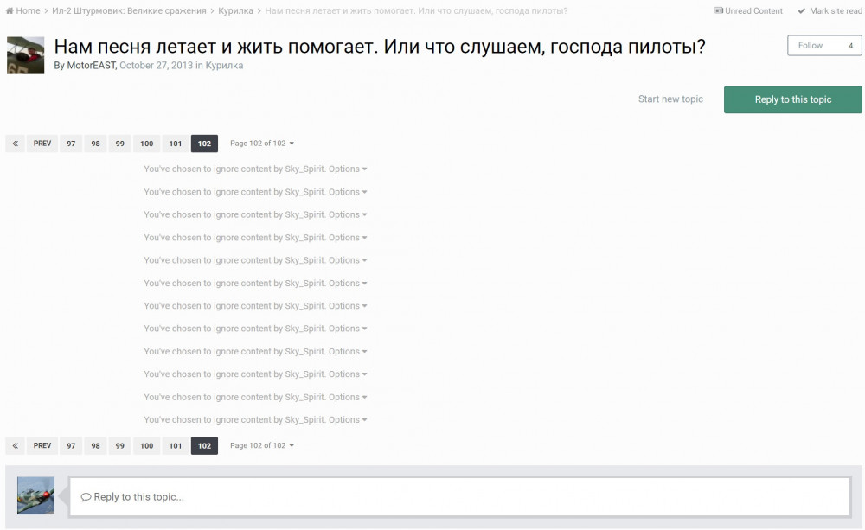The image size is (865, 530).
Task: Go to page 97 in top pagination
Action: 71,144
